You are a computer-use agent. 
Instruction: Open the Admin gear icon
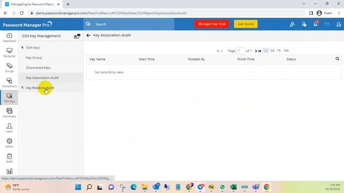click(x=9, y=143)
